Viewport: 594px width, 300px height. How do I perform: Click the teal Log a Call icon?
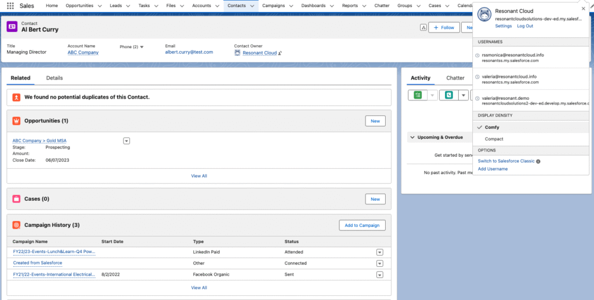(x=449, y=95)
